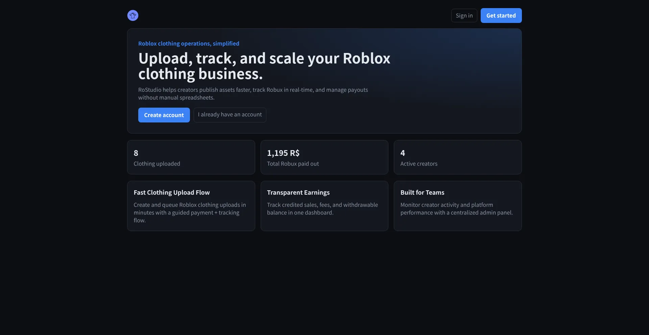Click the 'Built for Teams' heading

pos(422,193)
